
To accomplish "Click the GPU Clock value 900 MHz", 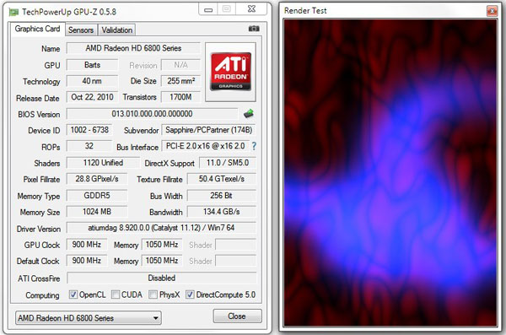I will click(x=87, y=245).
